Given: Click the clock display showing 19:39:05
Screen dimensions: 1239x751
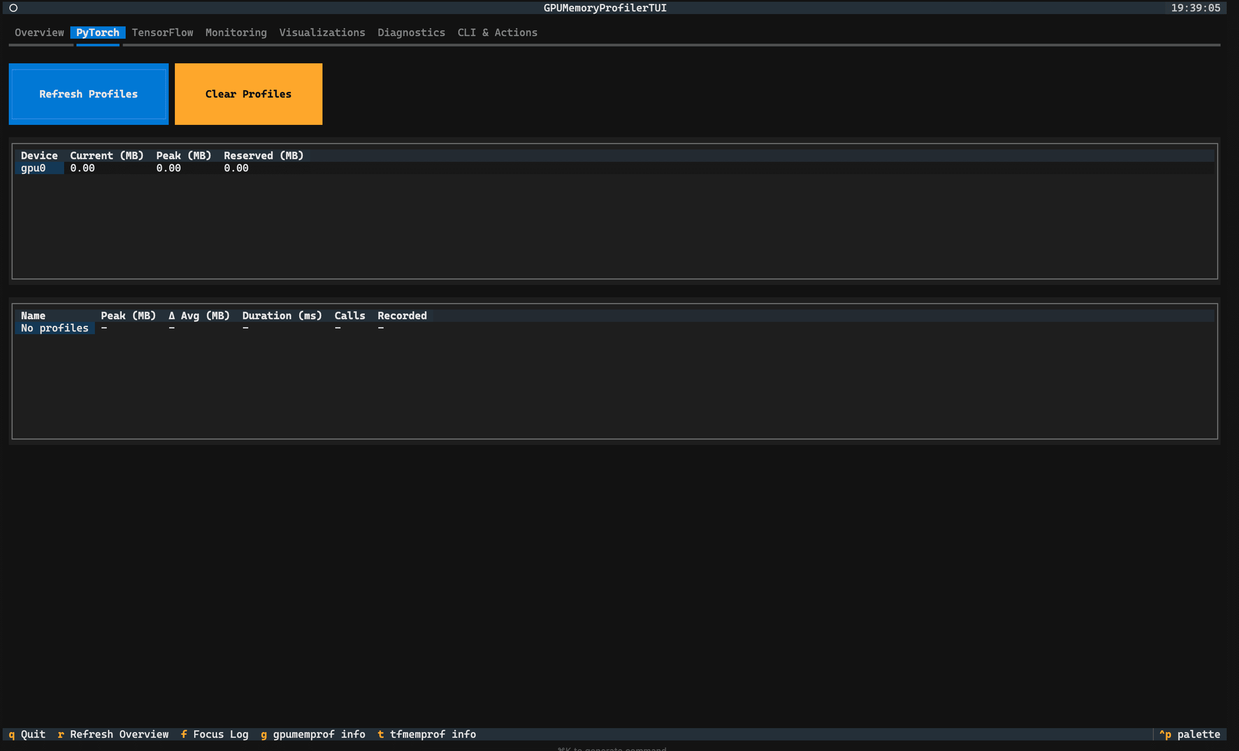Looking at the screenshot, I should (1196, 7).
